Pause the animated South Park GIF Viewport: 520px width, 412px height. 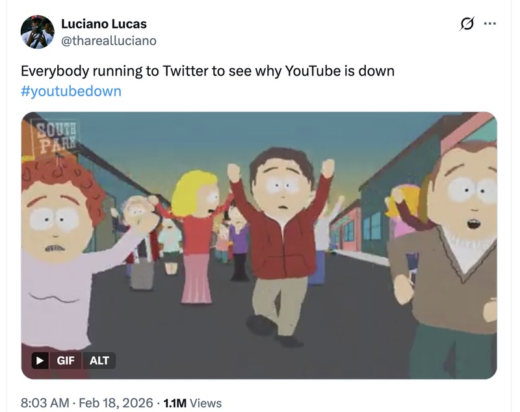[40, 361]
